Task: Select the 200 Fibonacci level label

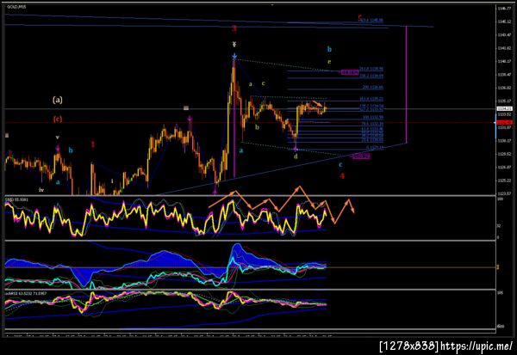Action: tap(373, 88)
